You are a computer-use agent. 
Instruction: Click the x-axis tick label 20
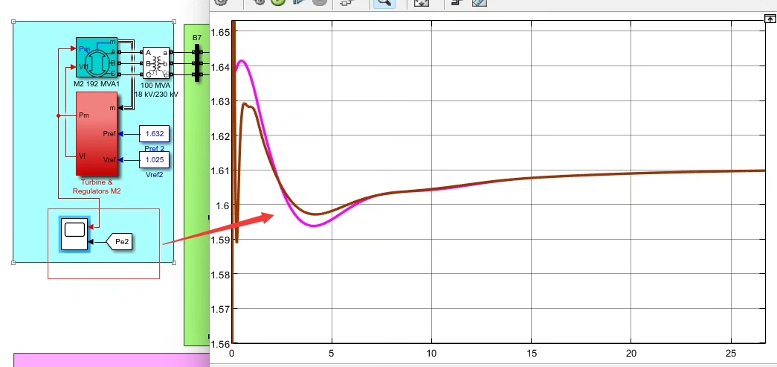coord(631,354)
